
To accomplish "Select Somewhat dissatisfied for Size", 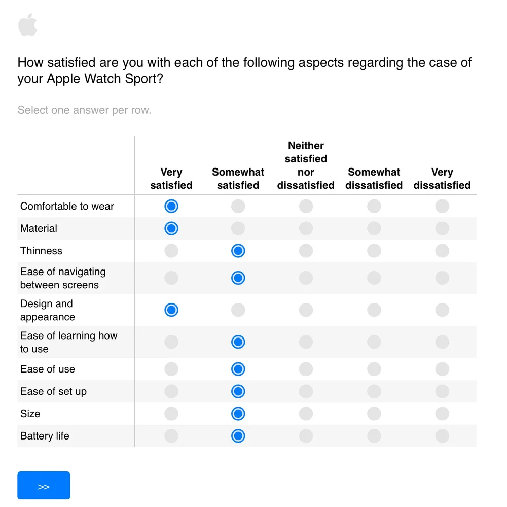I will (x=374, y=414).
